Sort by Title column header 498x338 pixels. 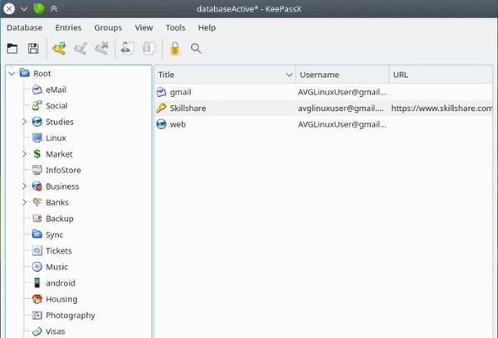coord(226,75)
